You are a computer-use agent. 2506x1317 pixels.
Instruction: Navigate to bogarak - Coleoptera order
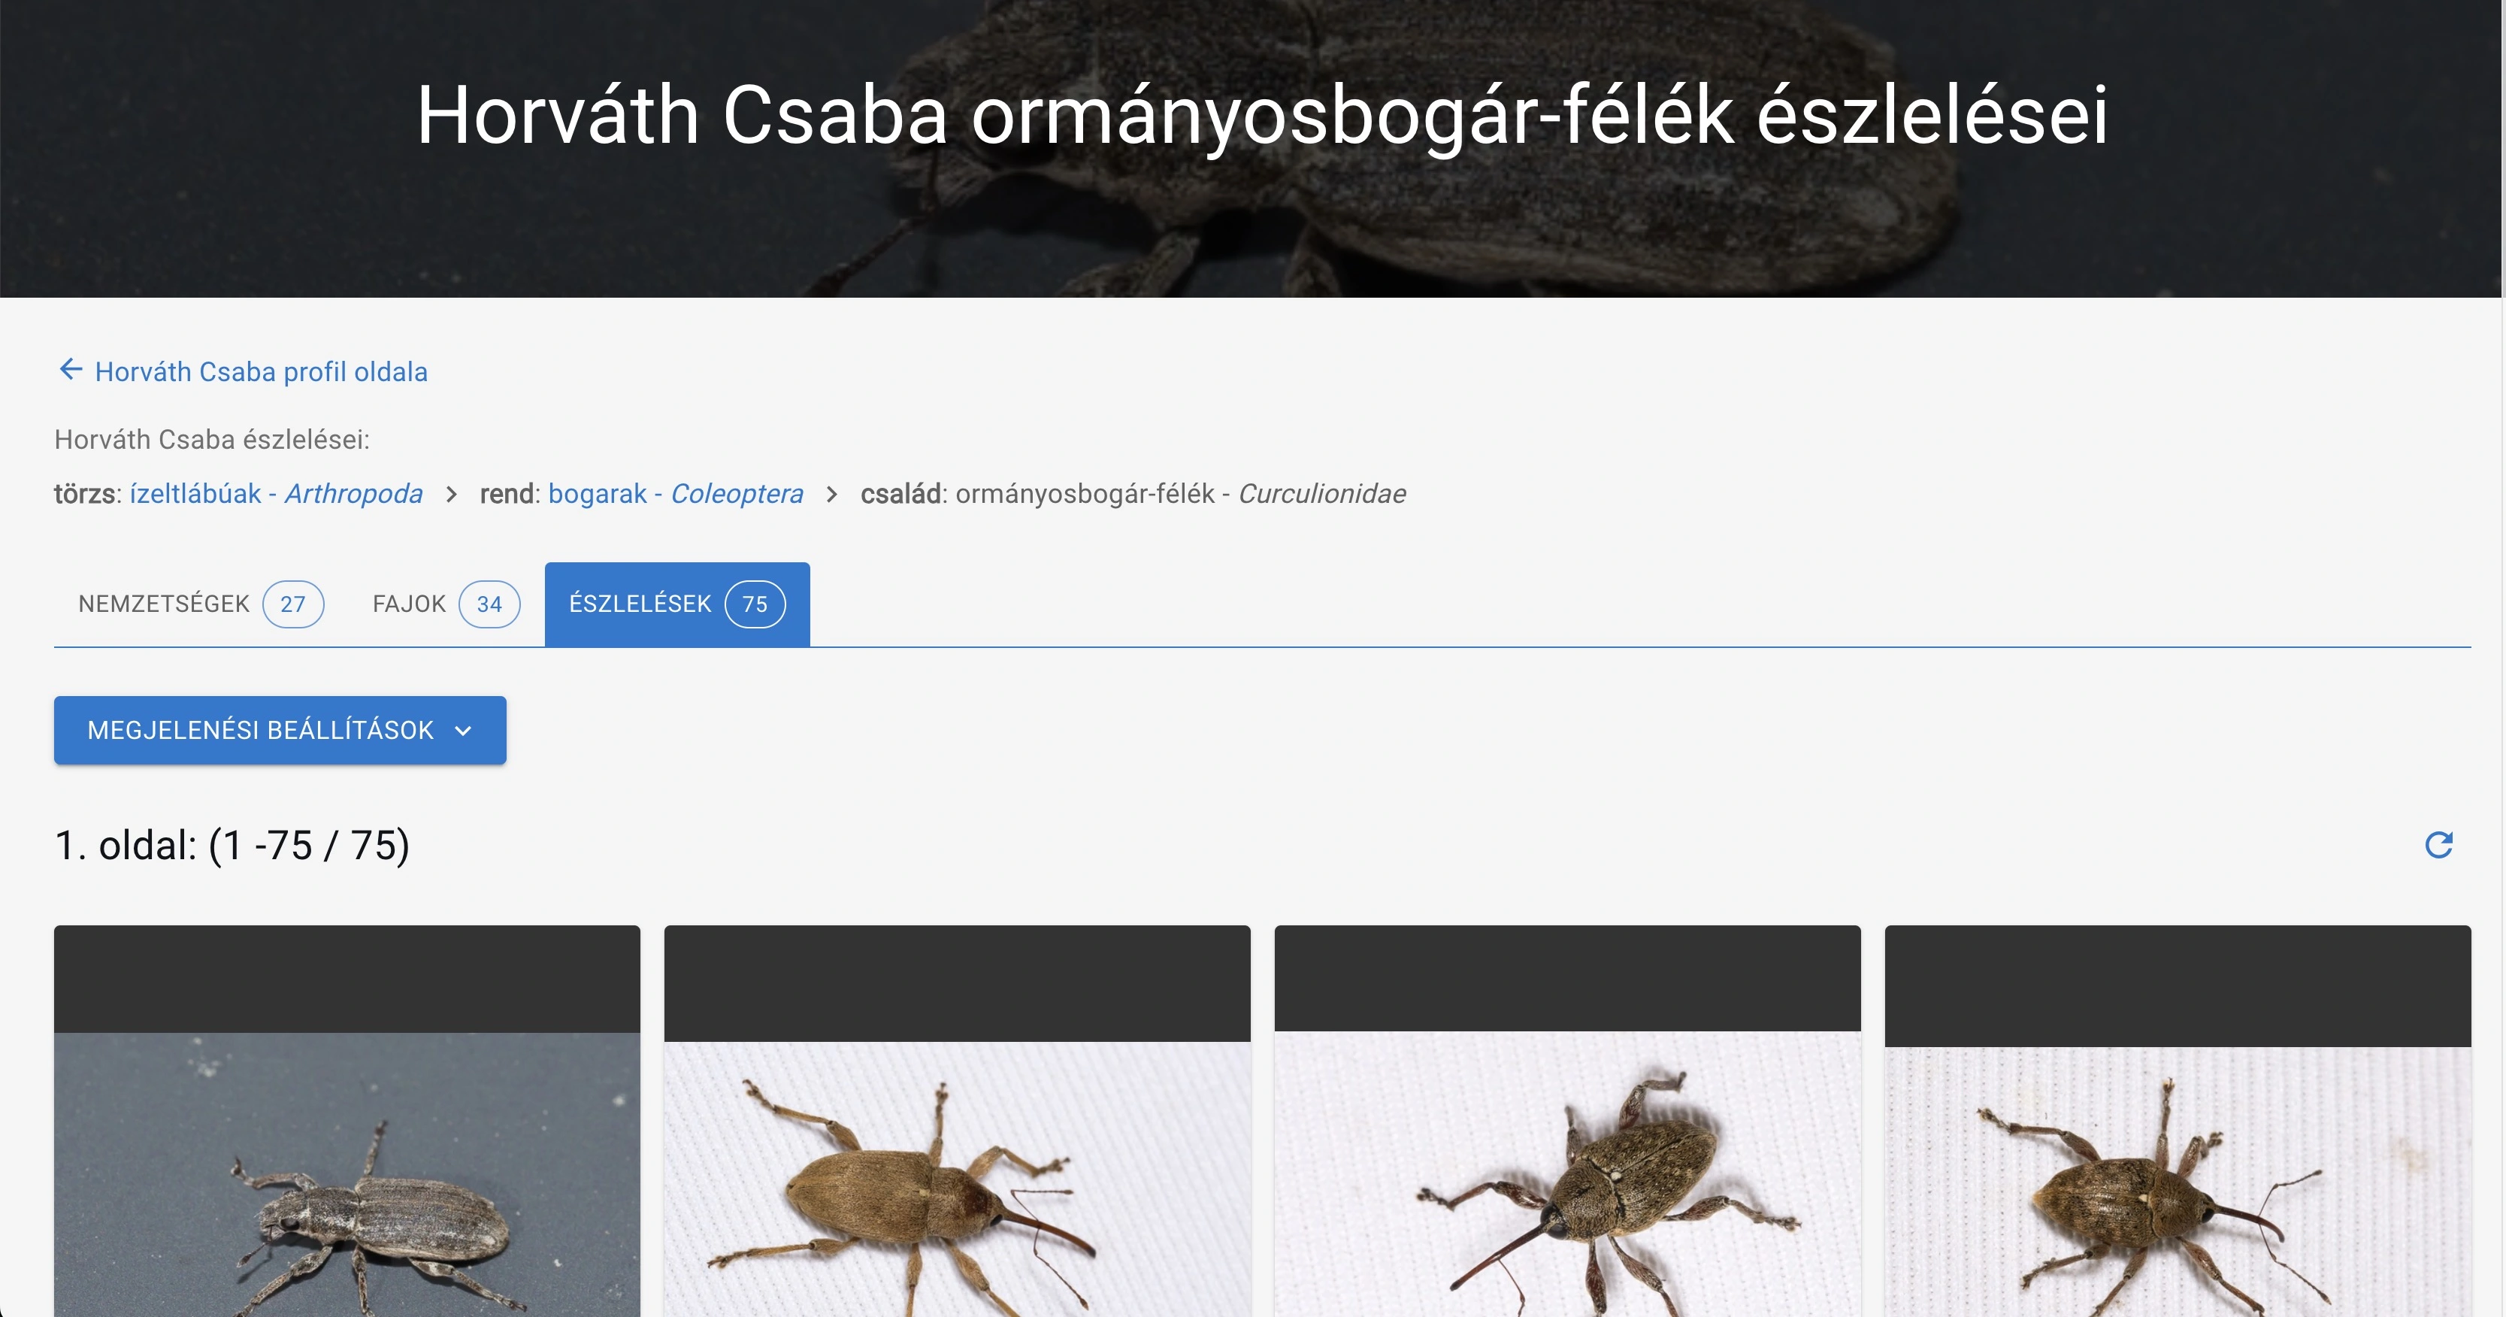click(x=675, y=494)
